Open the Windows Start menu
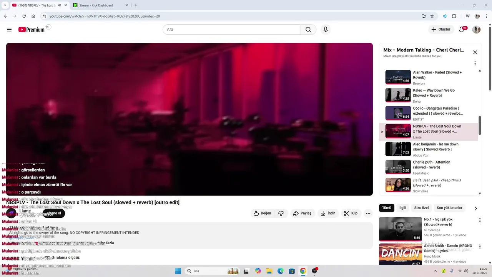This screenshot has width=492, height=277. [x=178, y=271]
